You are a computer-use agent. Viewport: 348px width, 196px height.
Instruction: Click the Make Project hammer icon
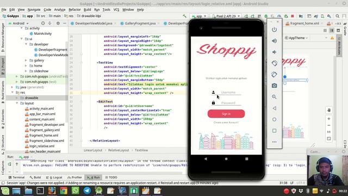(x=184, y=16)
